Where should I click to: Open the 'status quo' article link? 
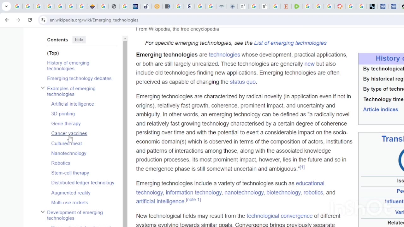(x=243, y=82)
